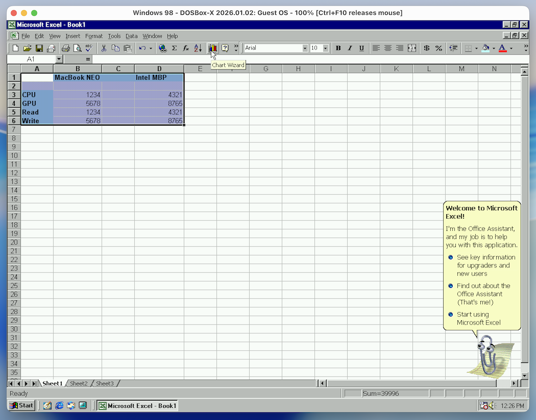The width and height of the screenshot is (536, 420).
Task: Apply Borders using borders icon
Action: pos(468,48)
